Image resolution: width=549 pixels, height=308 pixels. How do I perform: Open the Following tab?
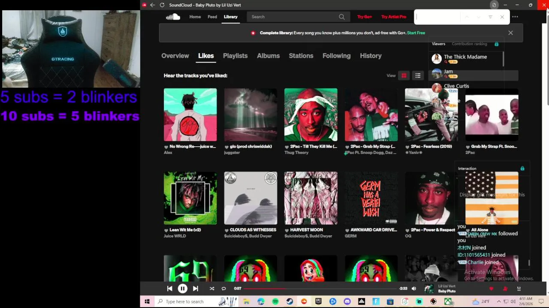point(336,56)
